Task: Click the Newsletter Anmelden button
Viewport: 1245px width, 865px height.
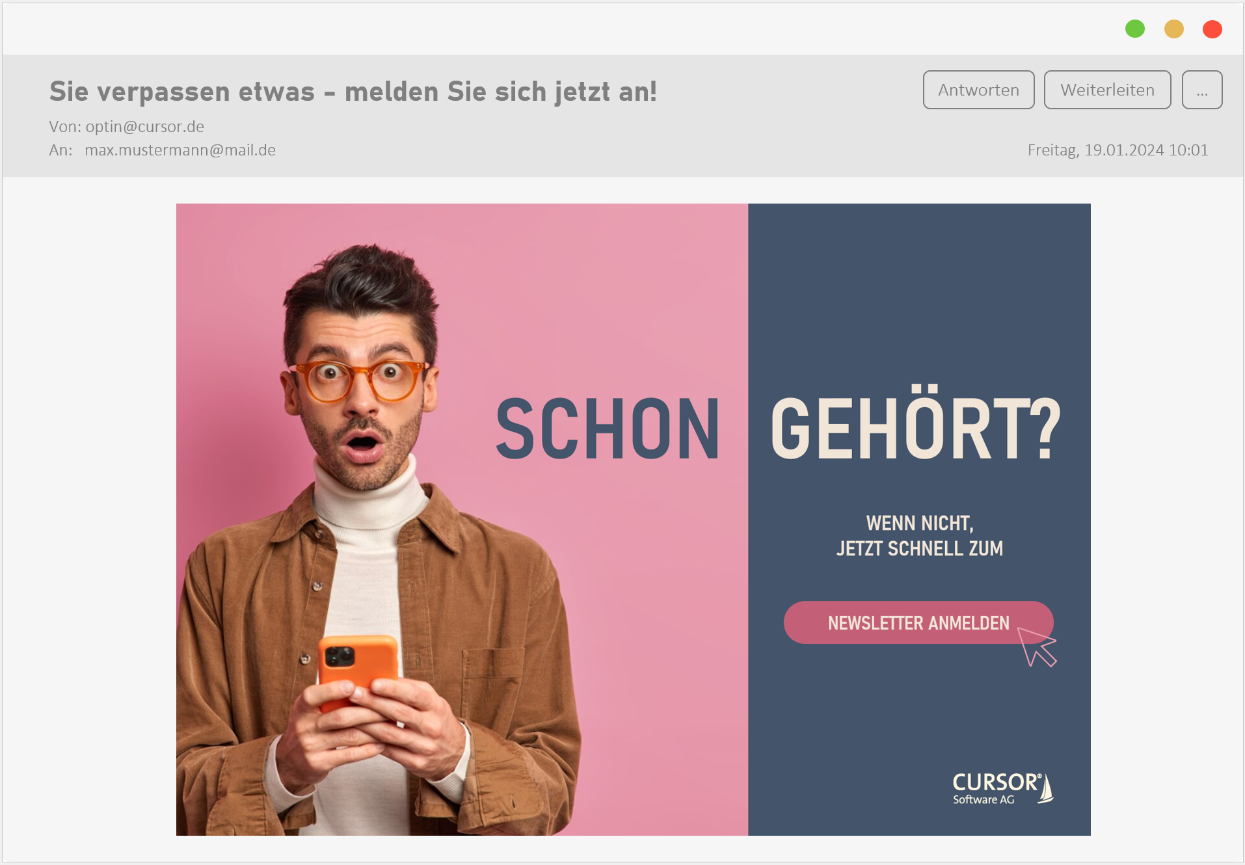Action: [918, 622]
